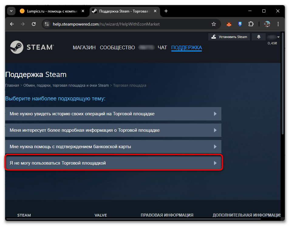The height and width of the screenshot is (226, 290).
Task: Click arrow on the банковской карты row
Action: [215, 147]
